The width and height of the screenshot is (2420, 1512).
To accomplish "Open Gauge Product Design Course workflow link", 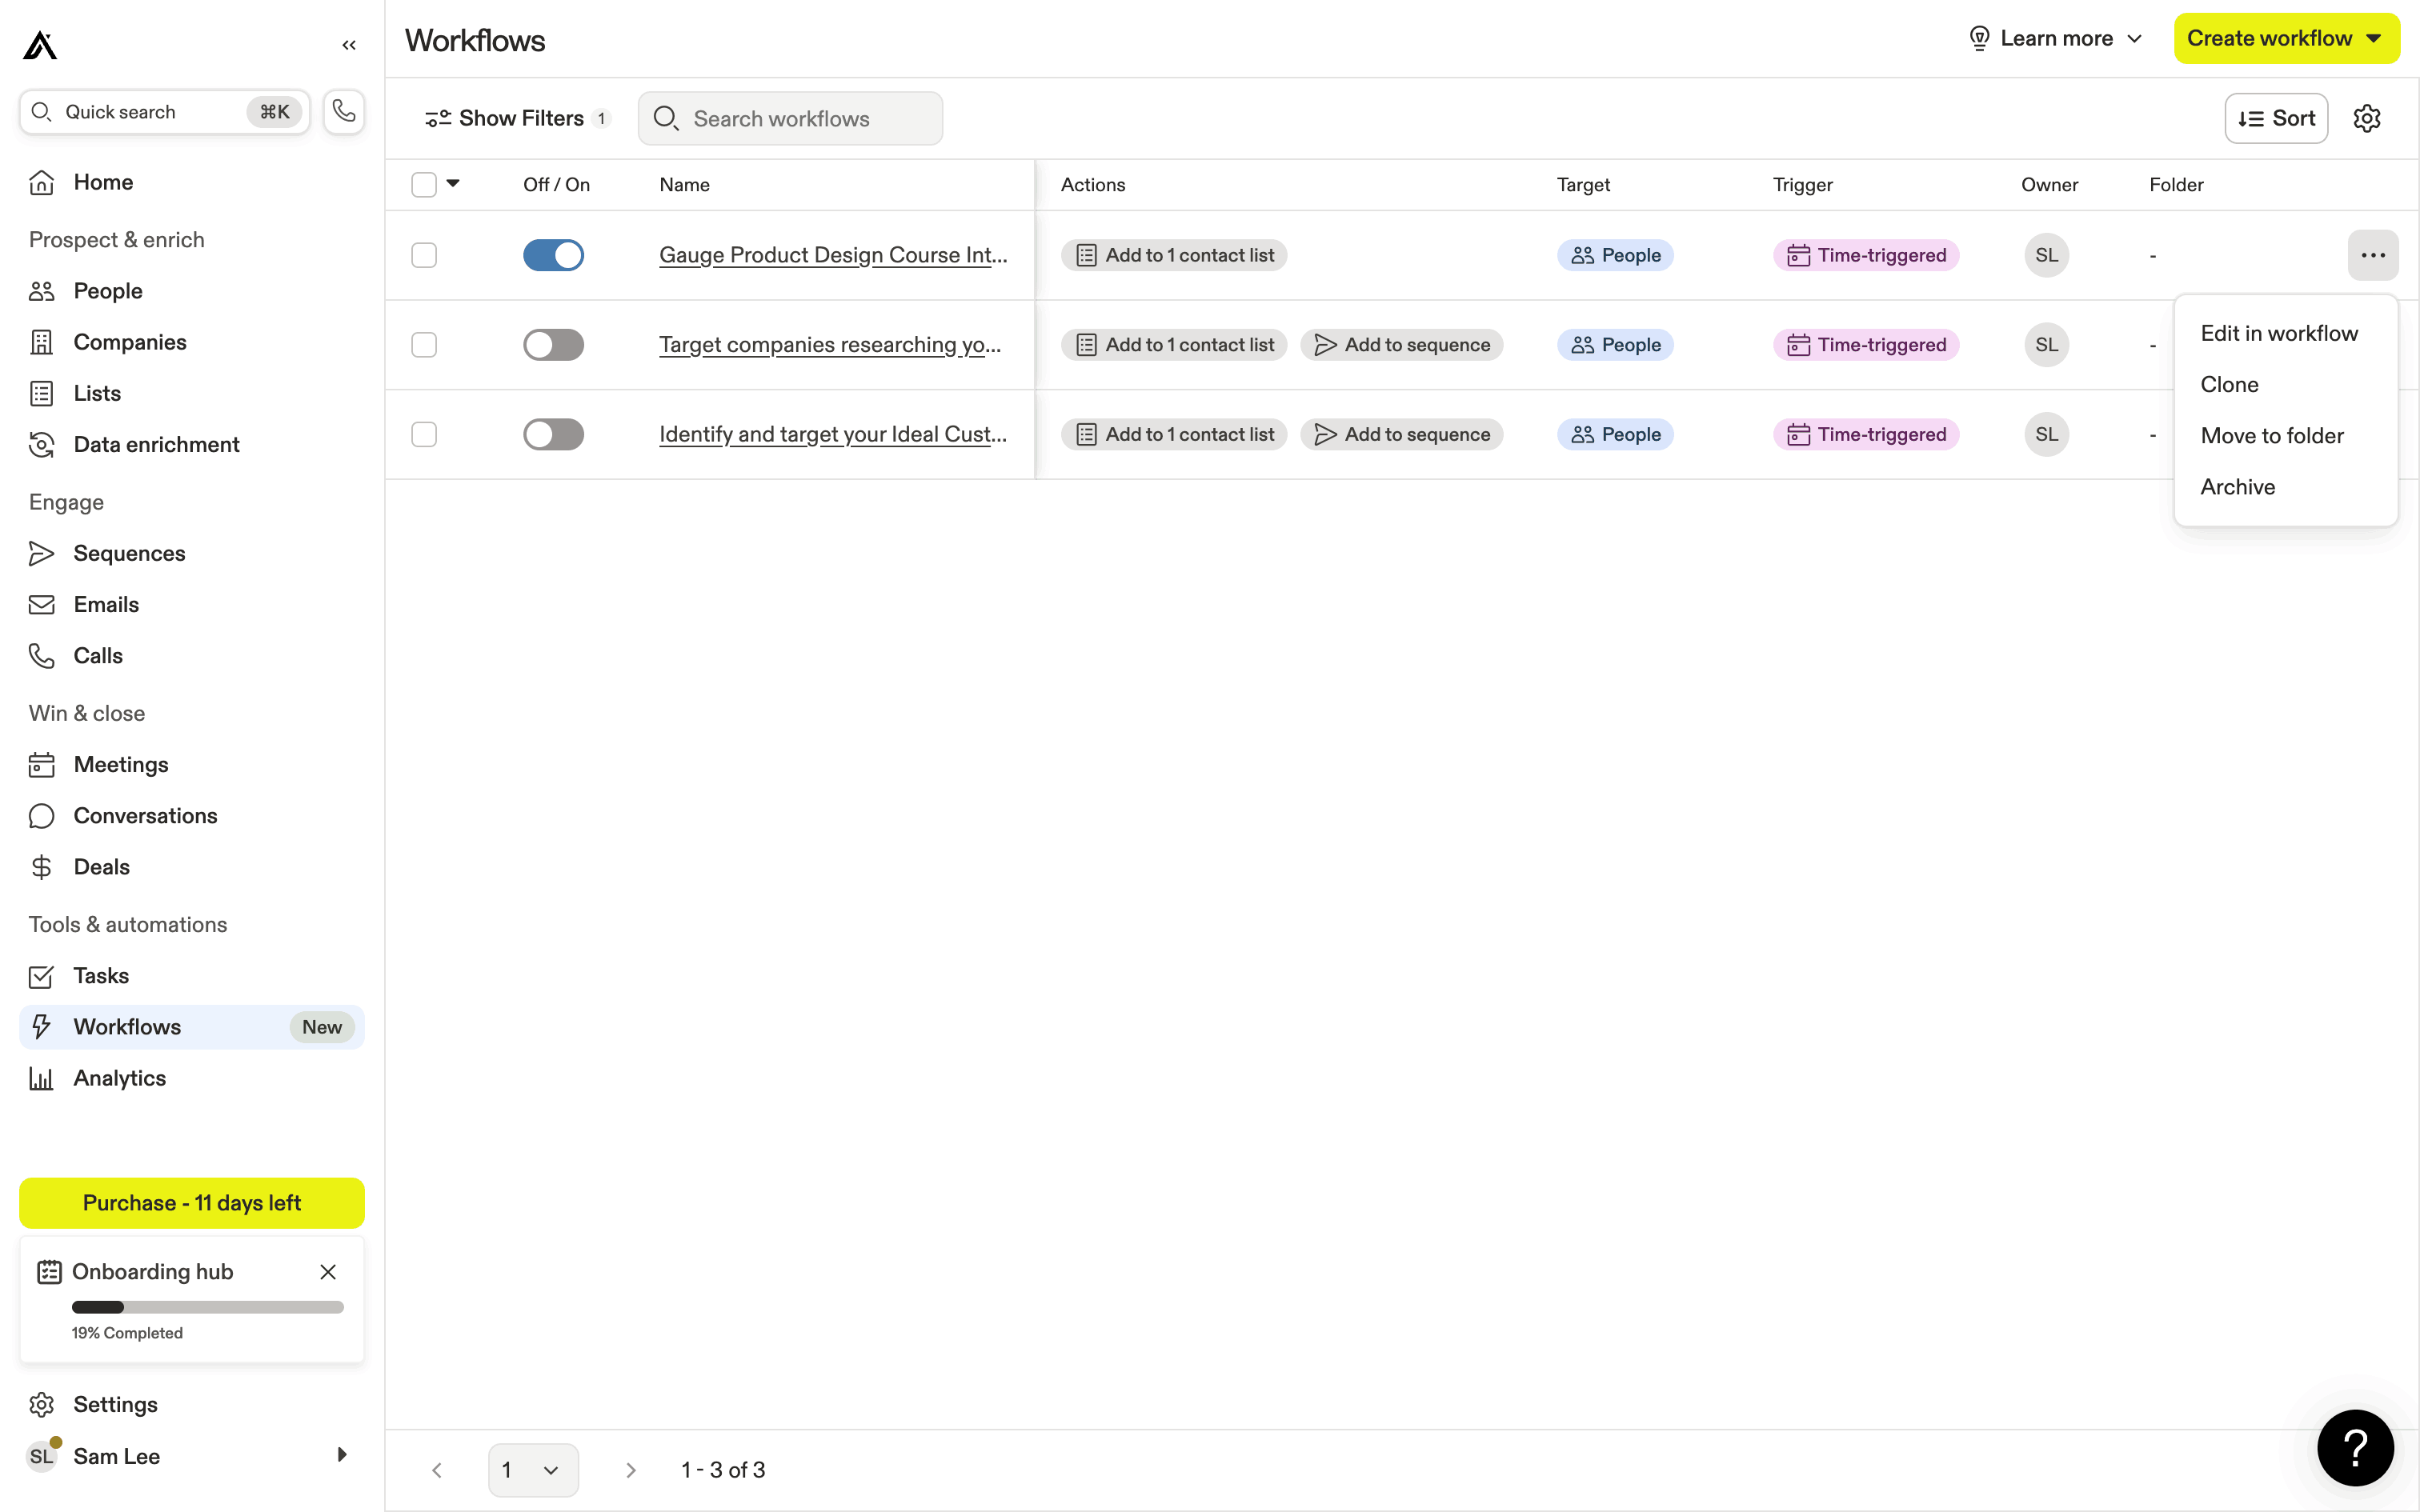I will (x=832, y=255).
